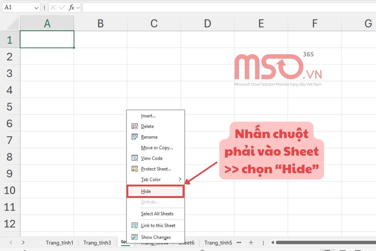Click the sheet tabs overflow ellipsis
Screen dimensions: 376x251
tap(239, 243)
